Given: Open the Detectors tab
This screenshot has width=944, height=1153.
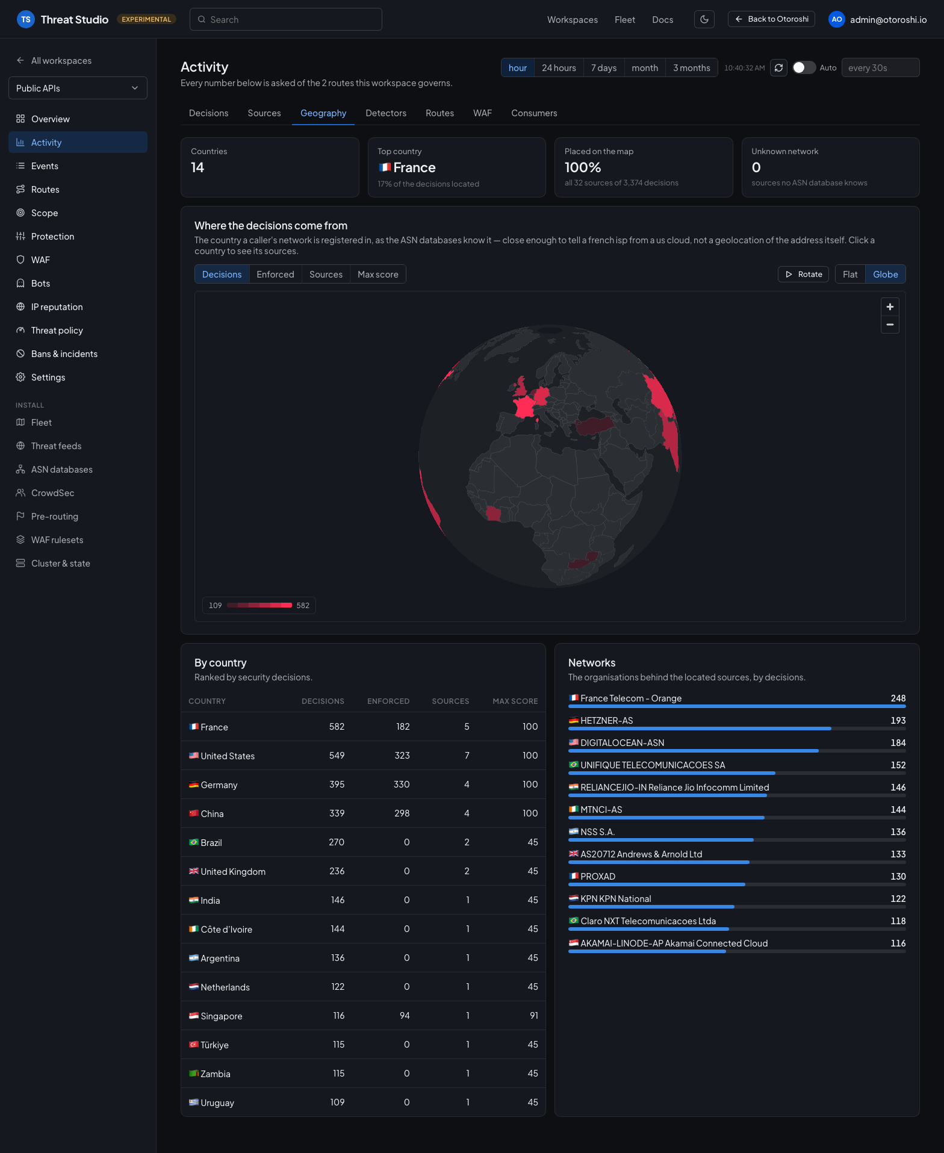Looking at the screenshot, I should (386, 113).
